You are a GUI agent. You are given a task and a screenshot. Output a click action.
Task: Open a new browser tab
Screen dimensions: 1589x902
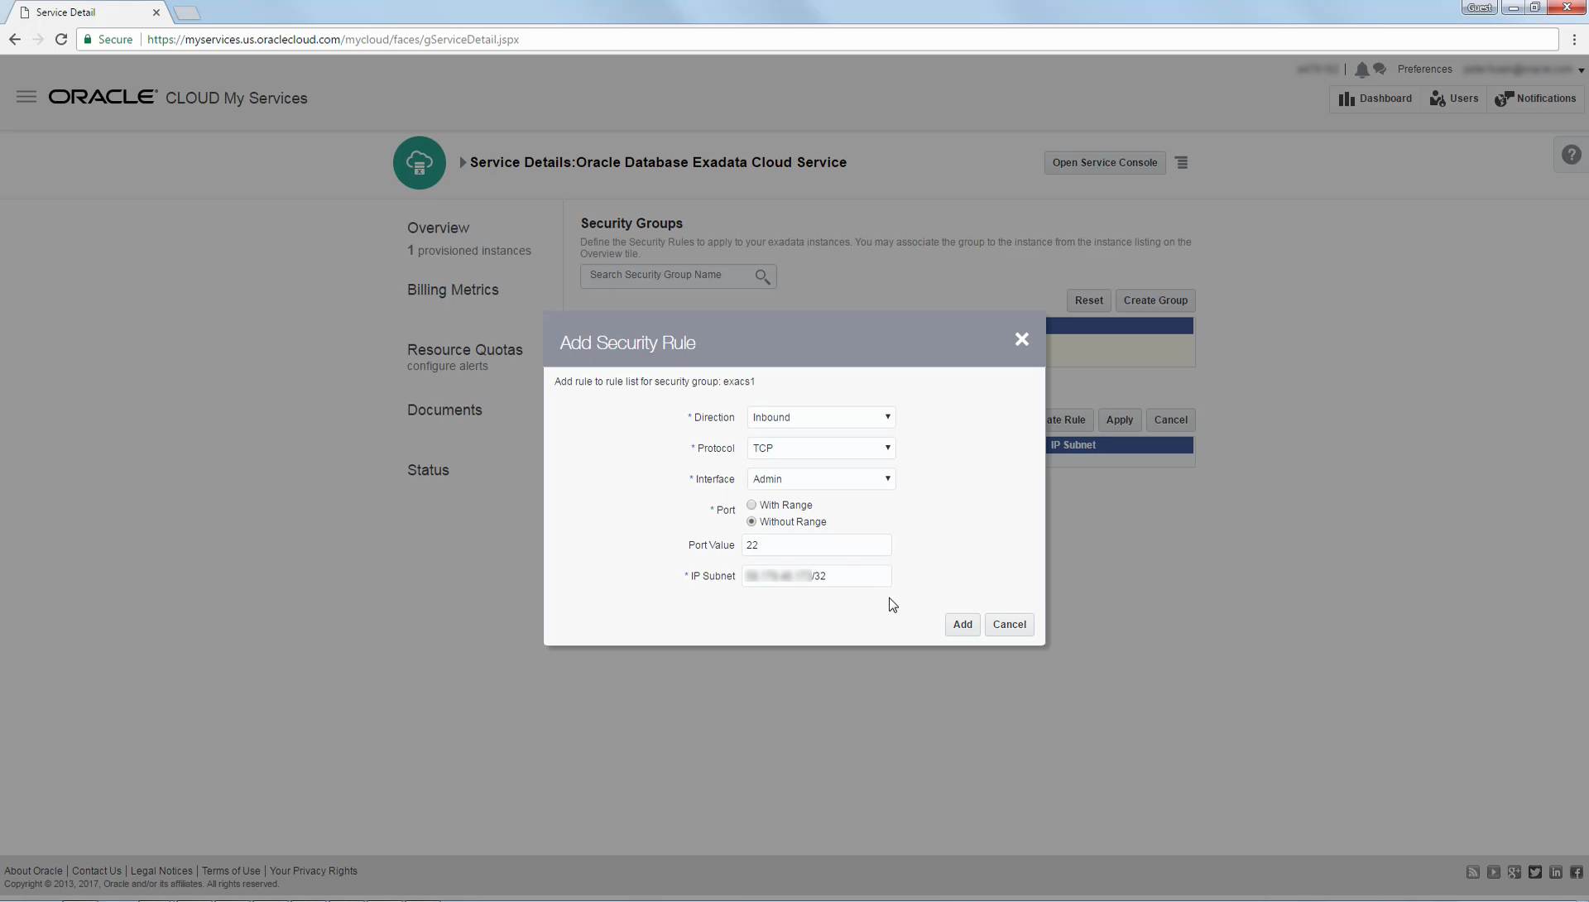187,12
